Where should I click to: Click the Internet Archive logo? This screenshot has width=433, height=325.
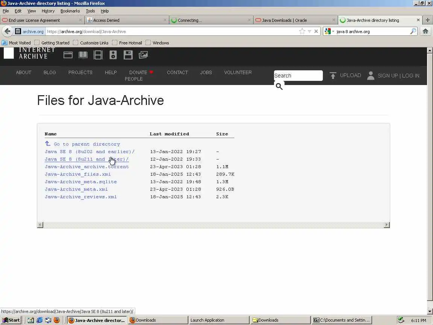[x=30, y=53]
